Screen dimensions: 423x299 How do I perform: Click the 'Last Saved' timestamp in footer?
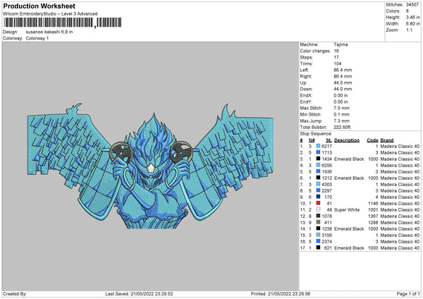pos(139,293)
